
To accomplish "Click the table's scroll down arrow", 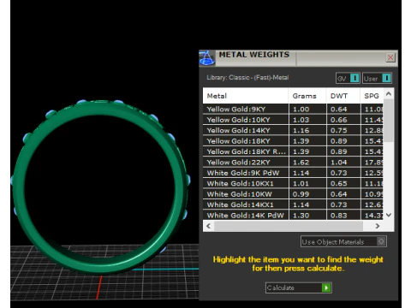I will (x=389, y=215).
